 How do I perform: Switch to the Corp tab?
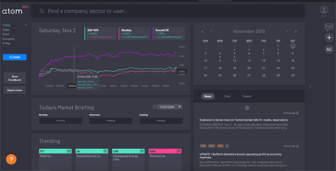[x=227, y=96]
